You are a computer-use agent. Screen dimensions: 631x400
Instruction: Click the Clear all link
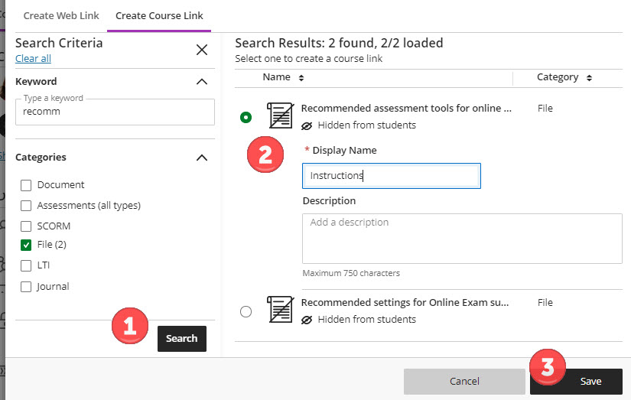(33, 59)
